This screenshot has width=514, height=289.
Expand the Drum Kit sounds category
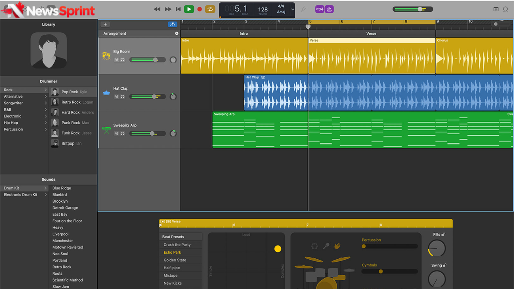45,188
